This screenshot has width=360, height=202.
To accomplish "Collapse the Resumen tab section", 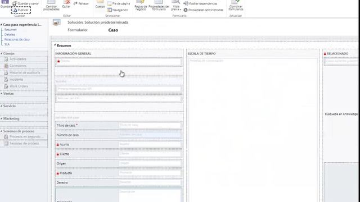I will point(55,45).
